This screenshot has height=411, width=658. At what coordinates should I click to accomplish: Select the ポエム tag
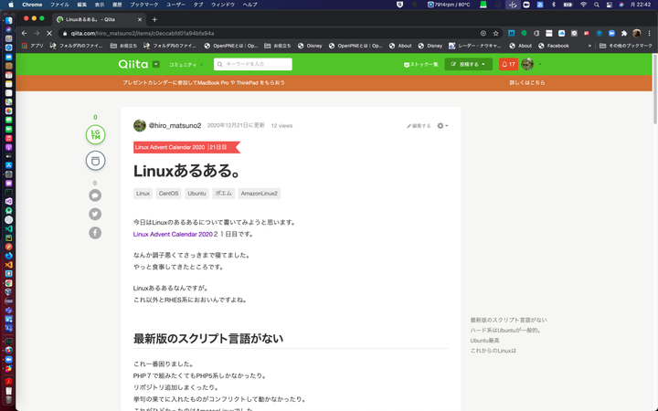click(224, 194)
